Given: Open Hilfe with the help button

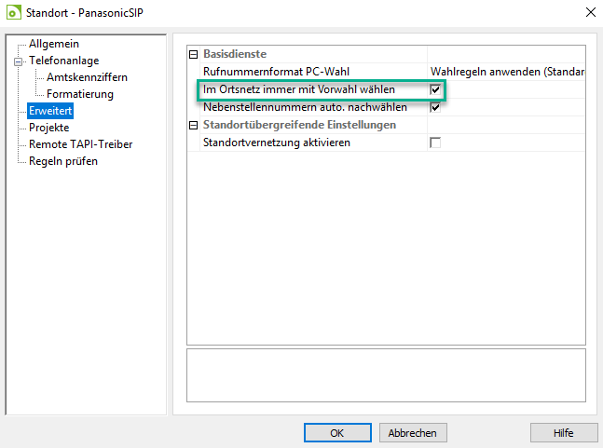Looking at the screenshot, I should (563, 433).
